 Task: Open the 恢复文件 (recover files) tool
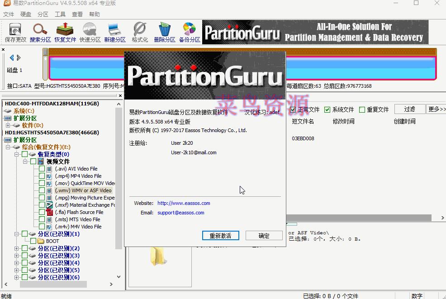pyautogui.click(x=65, y=32)
